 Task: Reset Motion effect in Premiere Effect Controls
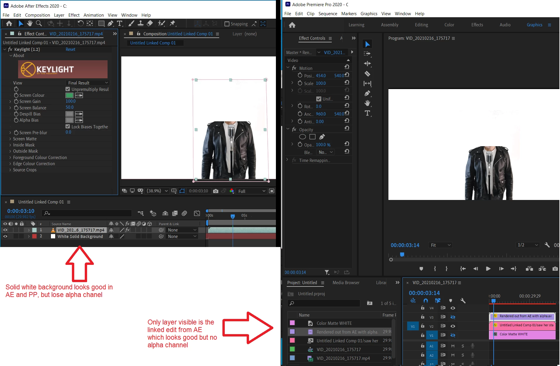point(347,67)
